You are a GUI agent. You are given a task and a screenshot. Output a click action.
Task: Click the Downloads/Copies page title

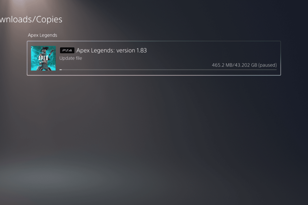click(31, 19)
